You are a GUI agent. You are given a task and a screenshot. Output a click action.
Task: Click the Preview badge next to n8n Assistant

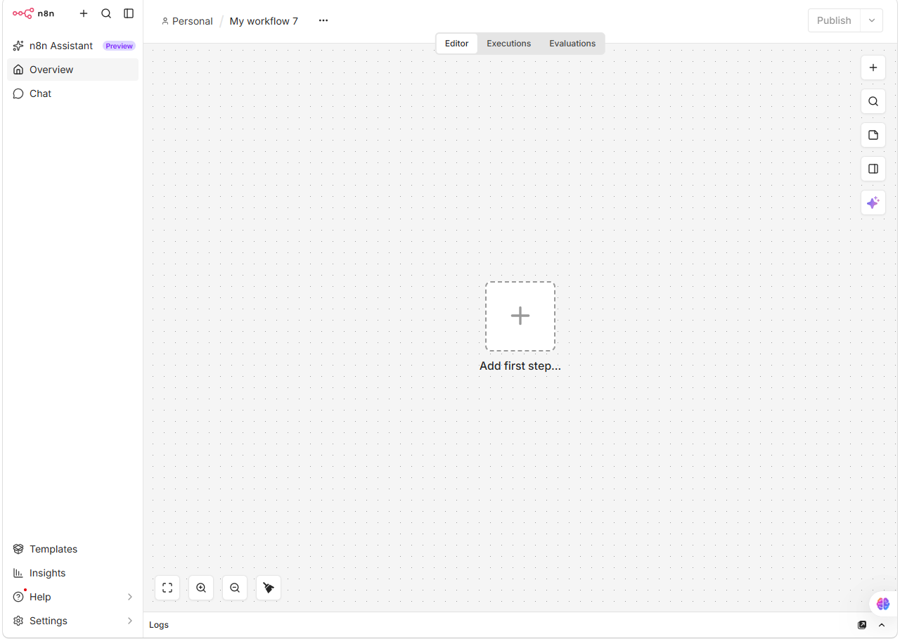click(x=120, y=46)
